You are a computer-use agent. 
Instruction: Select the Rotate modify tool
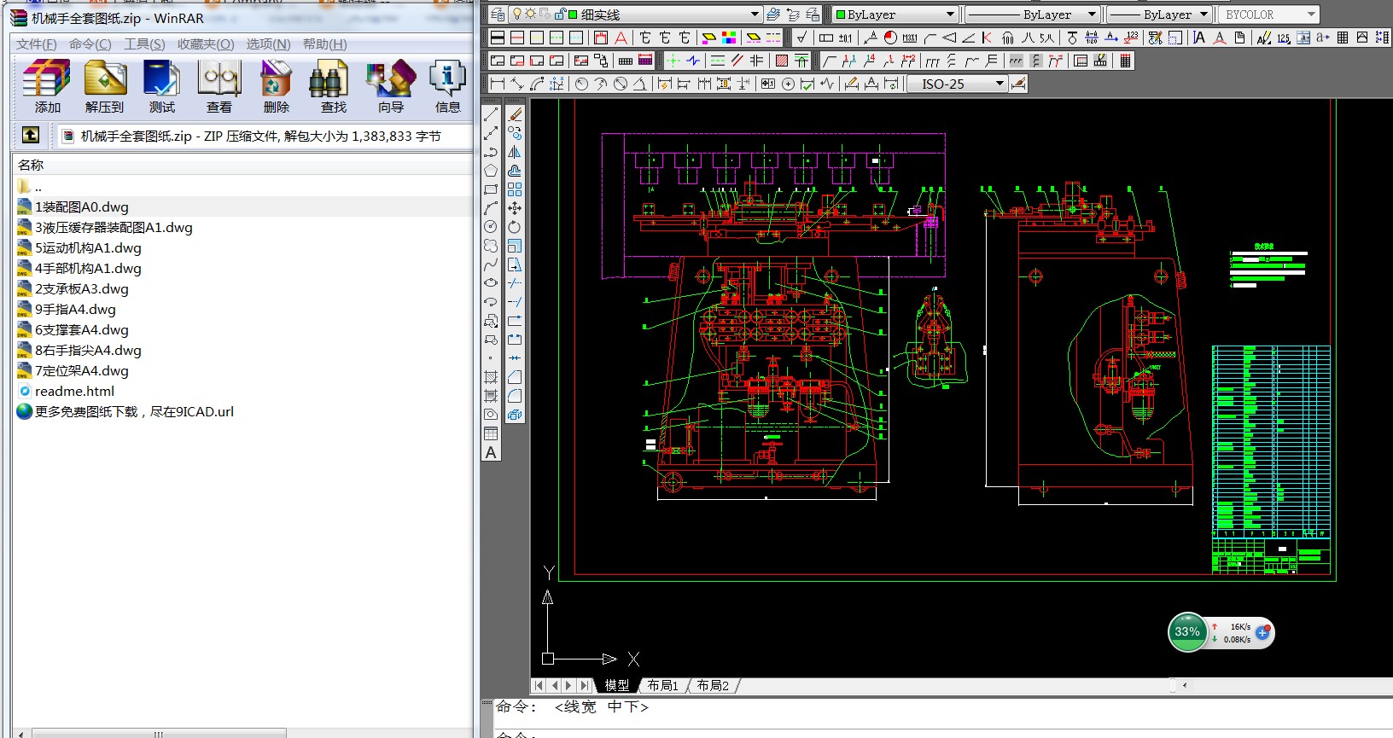tap(515, 227)
